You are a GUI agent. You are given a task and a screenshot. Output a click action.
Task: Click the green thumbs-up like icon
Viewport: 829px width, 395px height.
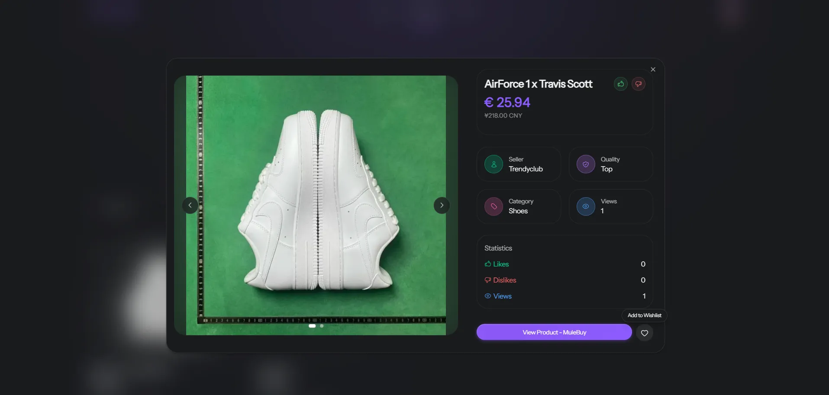click(x=620, y=83)
